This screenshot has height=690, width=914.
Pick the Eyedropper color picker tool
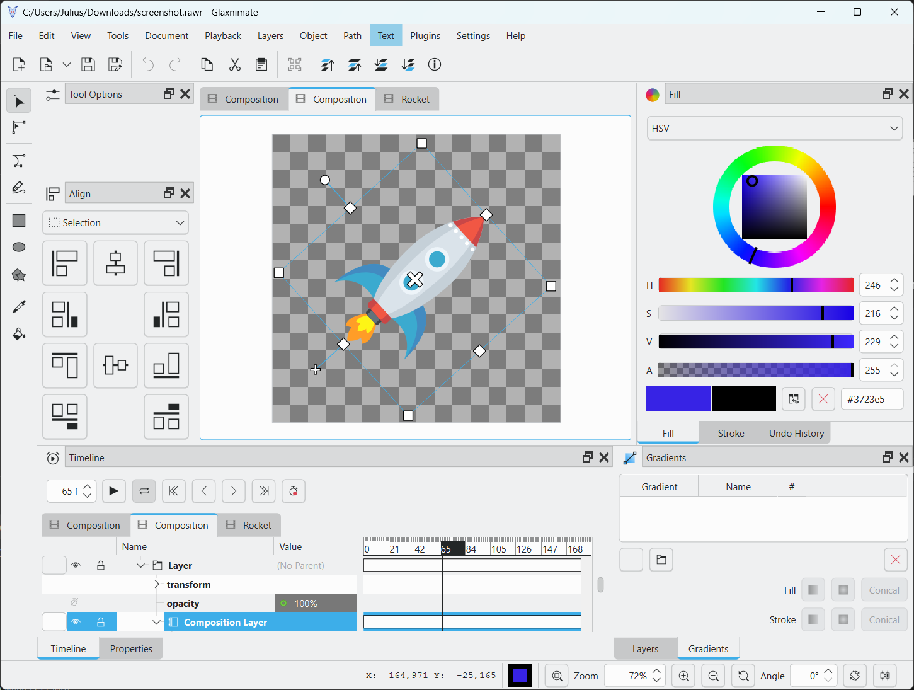coord(19,307)
